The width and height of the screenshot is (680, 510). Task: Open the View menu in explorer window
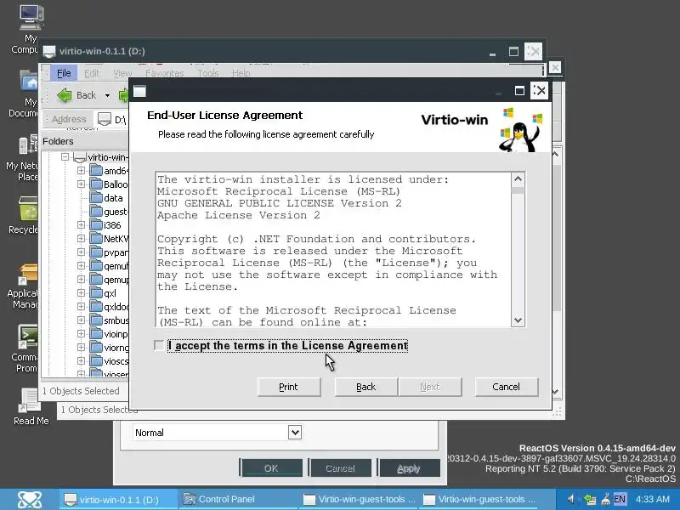pyautogui.click(x=122, y=73)
